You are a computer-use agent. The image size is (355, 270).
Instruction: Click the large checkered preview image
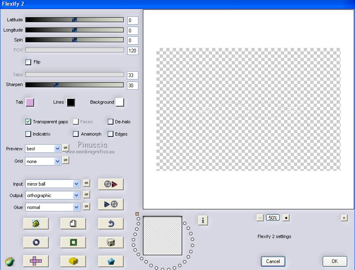pyautogui.click(x=249, y=109)
